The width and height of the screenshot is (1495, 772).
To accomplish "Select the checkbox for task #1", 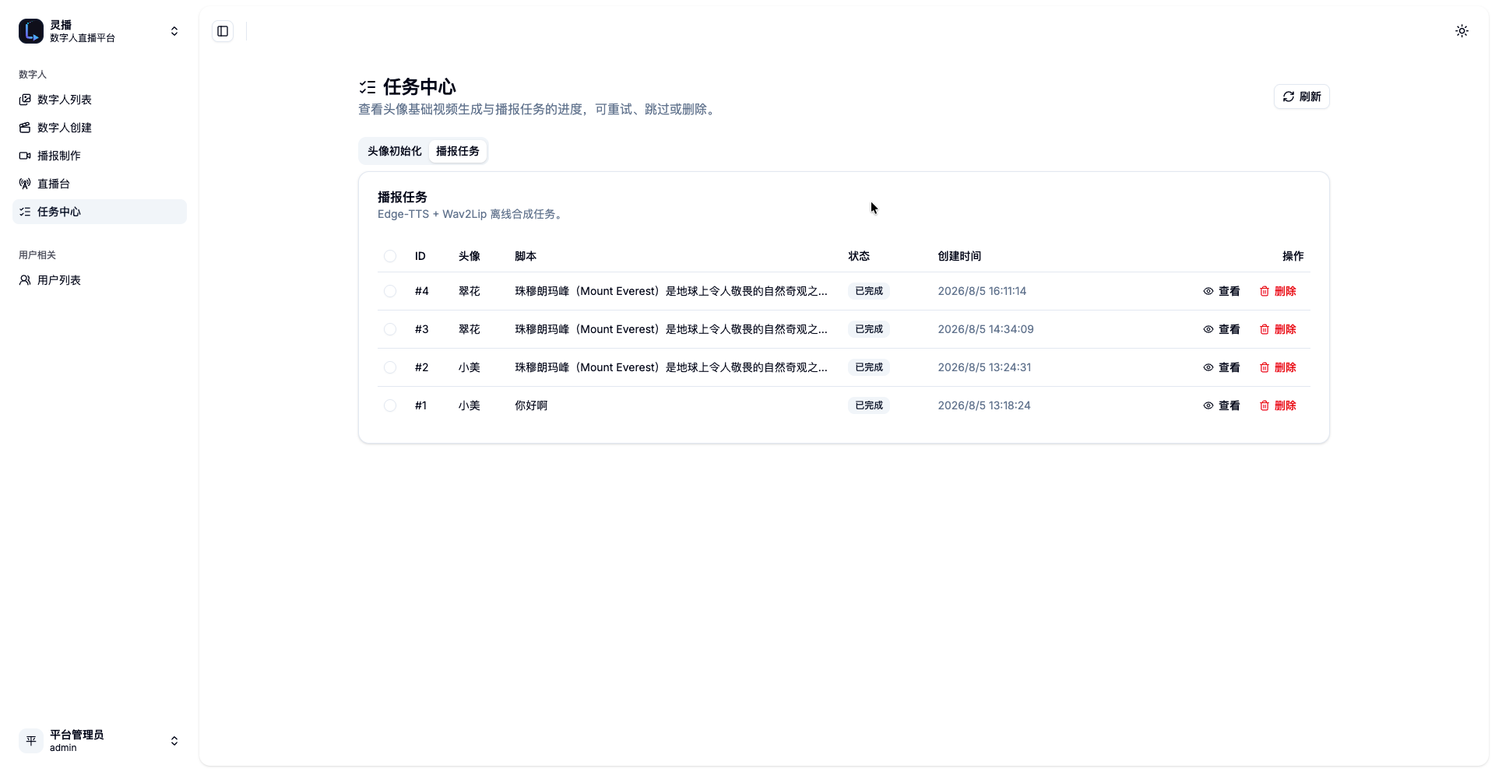I will pos(390,405).
